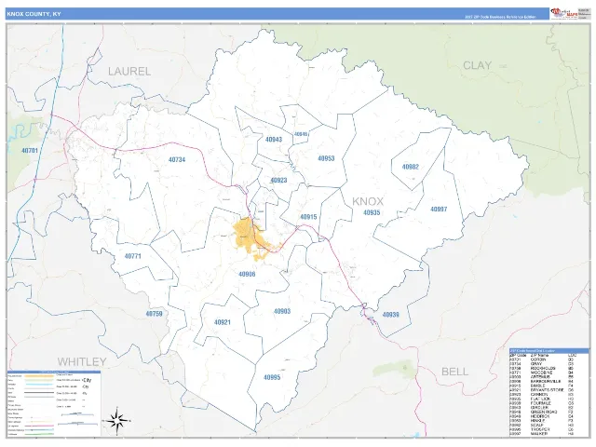
Task: Click ZIP label 40921
Action: click(223, 322)
